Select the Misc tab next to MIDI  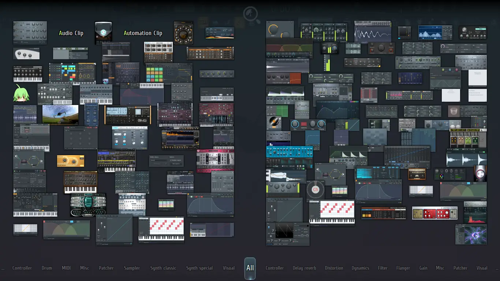(85, 268)
